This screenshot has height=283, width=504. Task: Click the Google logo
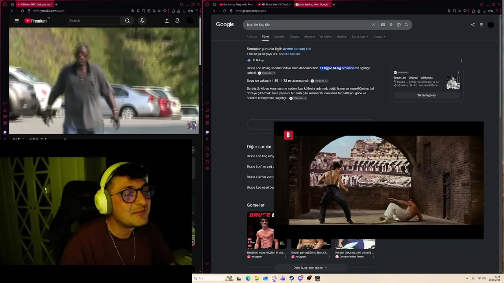[225, 24]
